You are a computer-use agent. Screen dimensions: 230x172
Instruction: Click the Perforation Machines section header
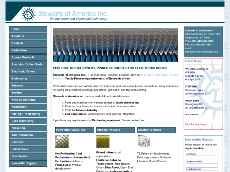[75, 130]
